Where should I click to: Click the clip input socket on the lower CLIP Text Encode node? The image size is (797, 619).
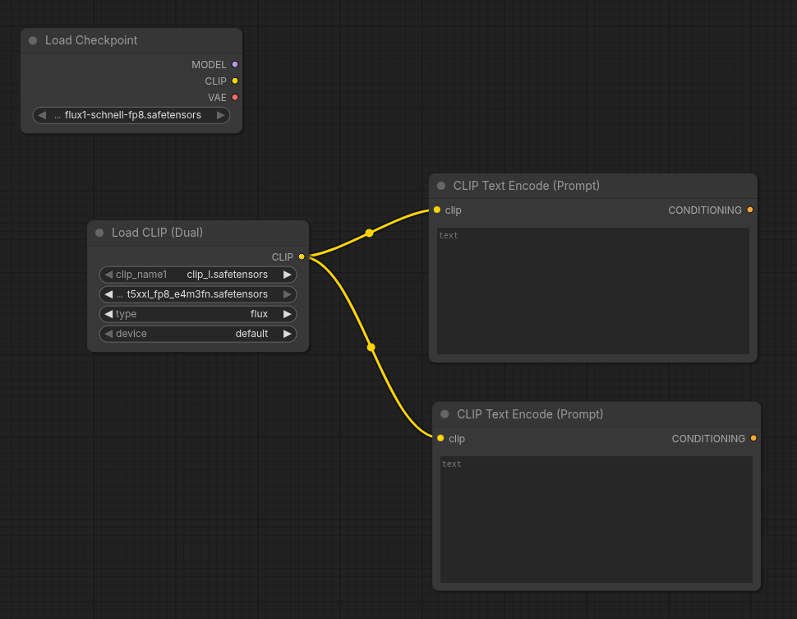click(x=440, y=438)
